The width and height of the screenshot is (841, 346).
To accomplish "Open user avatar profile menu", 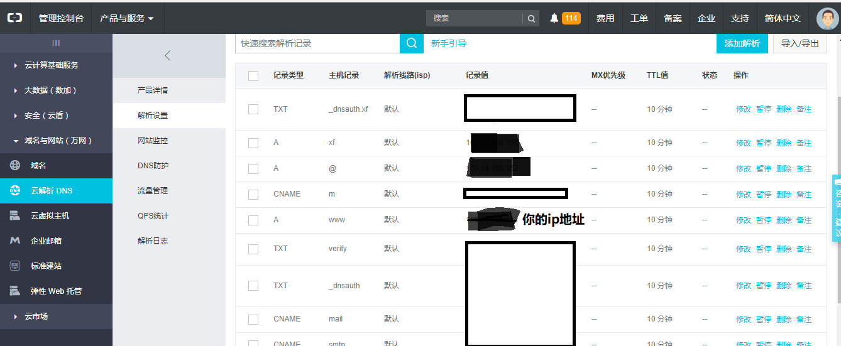I will click(x=827, y=18).
